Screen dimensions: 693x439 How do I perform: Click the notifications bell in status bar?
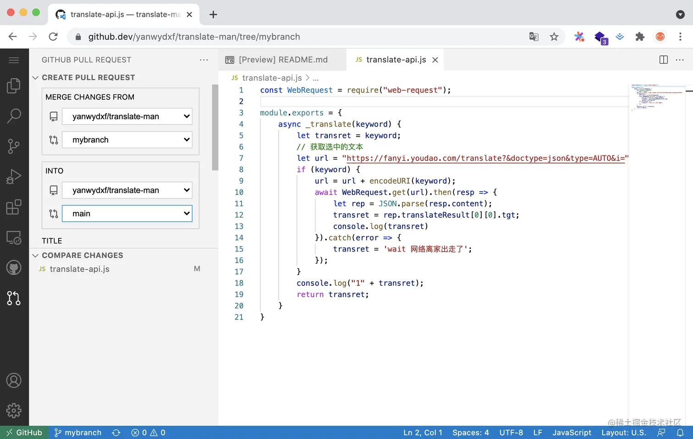pyautogui.click(x=680, y=433)
